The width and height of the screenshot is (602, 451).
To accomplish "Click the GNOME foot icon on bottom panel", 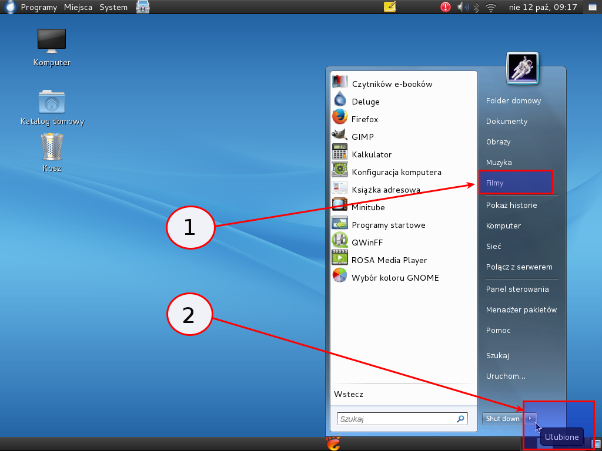I will point(333,444).
